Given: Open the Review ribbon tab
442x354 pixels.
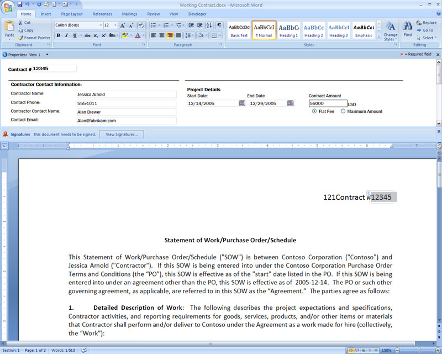Looking at the screenshot, I should pyautogui.click(x=154, y=14).
